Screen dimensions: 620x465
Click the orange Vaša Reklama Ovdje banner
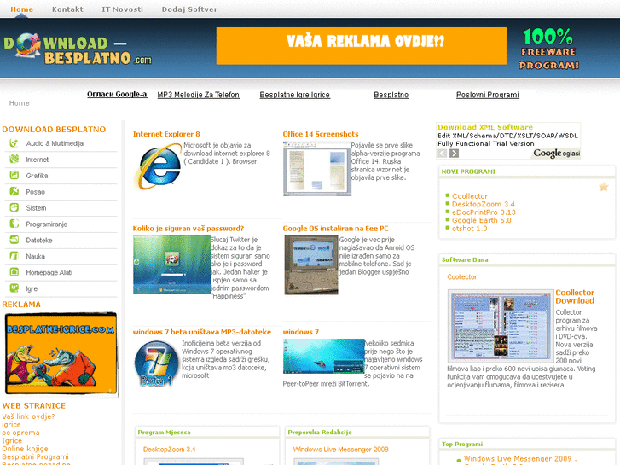(362, 46)
